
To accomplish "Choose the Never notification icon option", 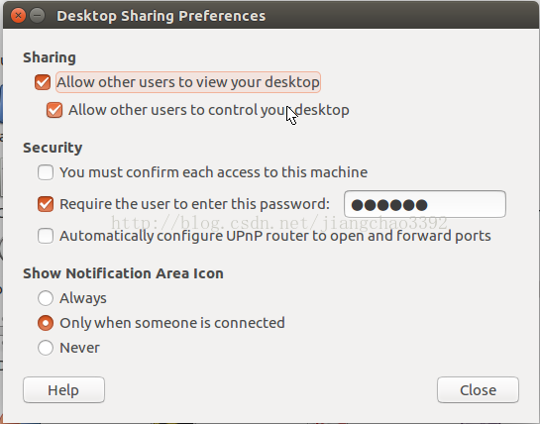I will tap(46, 348).
